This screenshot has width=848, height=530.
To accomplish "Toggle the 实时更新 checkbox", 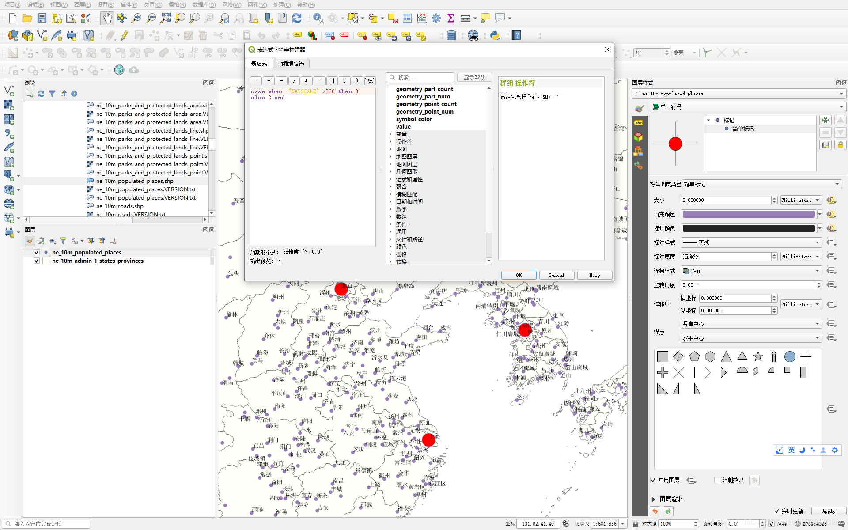I will click(777, 511).
